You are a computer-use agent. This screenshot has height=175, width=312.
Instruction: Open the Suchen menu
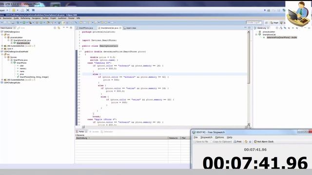coord(45,18)
